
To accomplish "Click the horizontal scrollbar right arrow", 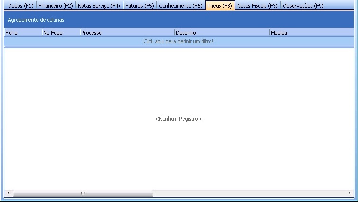I will point(349,193).
